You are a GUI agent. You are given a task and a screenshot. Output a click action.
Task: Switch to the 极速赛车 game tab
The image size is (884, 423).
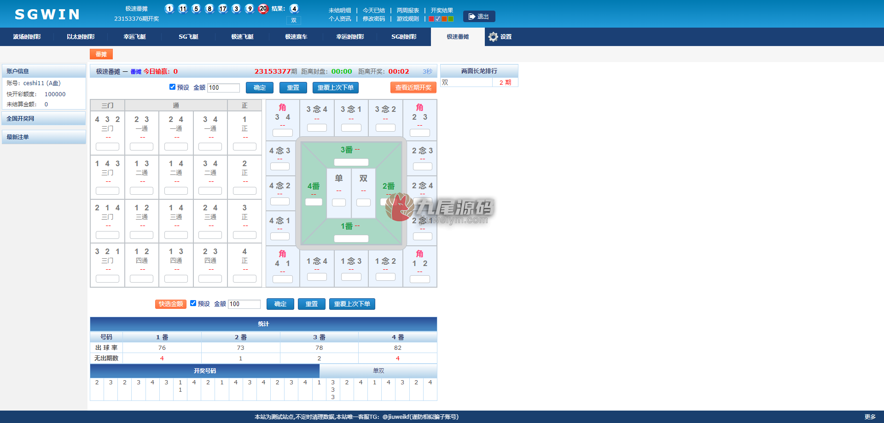[x=296, y=37]
